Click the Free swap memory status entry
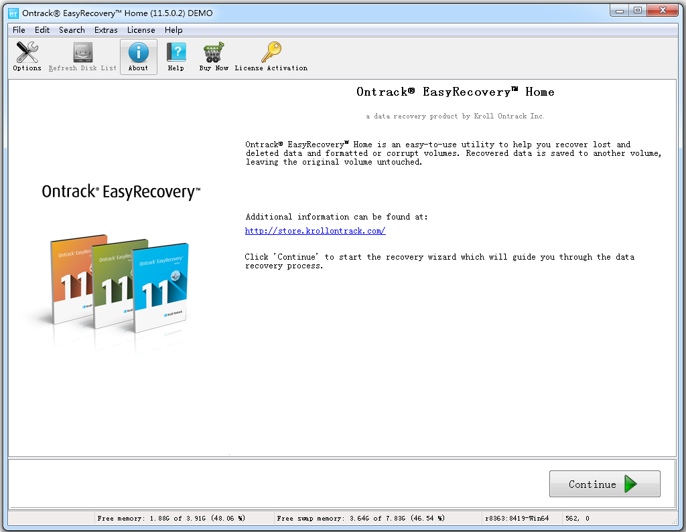 click(x=361, y=519)
